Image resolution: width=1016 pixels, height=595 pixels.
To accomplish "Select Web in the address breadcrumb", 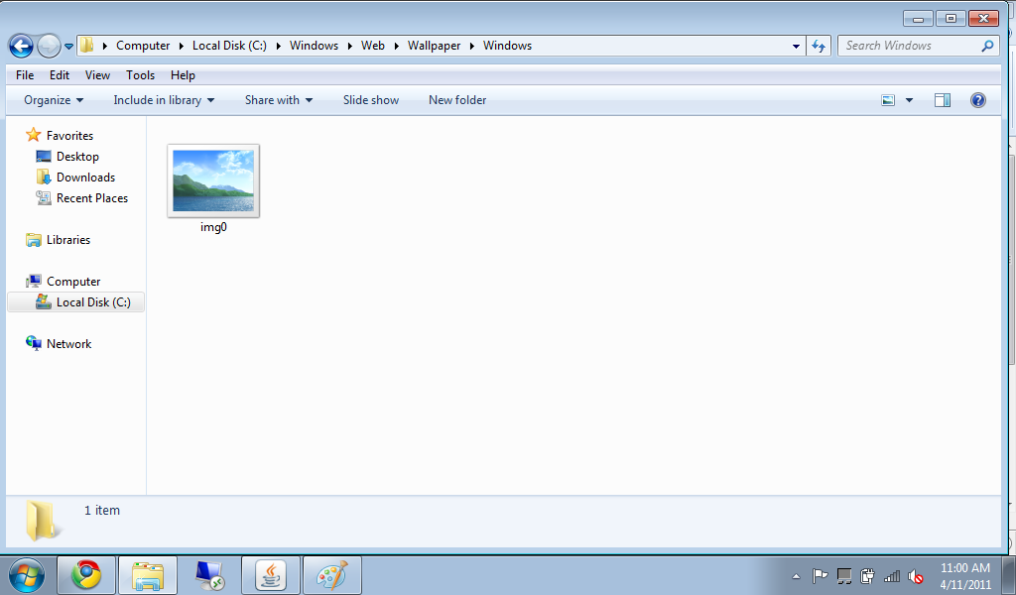I will [x=373, y=46].
